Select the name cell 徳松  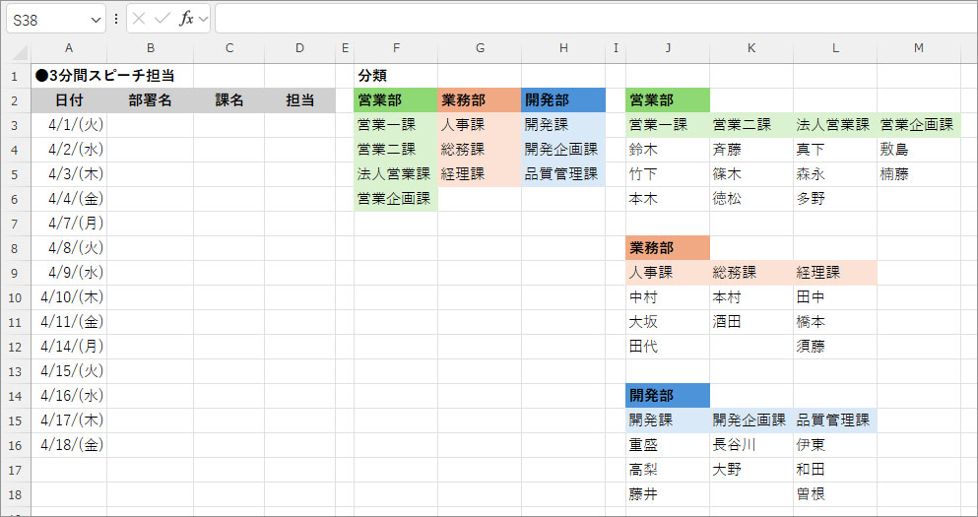(750, 199)
